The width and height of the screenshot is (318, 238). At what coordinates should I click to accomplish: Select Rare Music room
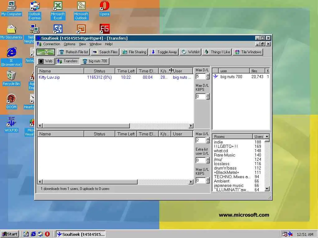(225, 155)
